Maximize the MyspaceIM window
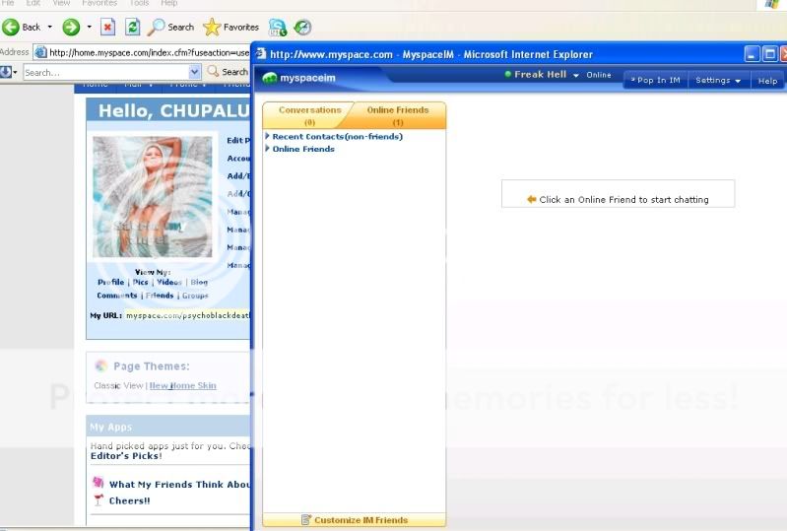Image resolution: width=787 pixels, height=531 pixels. (x=769, y=54)
